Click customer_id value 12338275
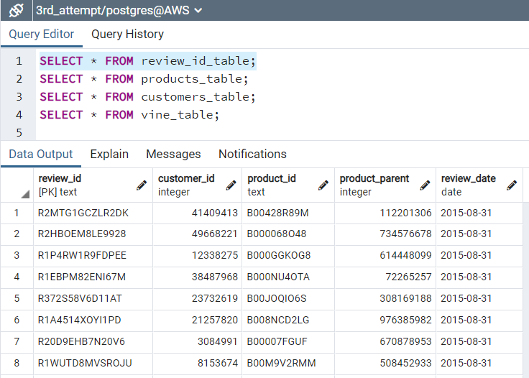529x378 pixels. click(198, 255)
